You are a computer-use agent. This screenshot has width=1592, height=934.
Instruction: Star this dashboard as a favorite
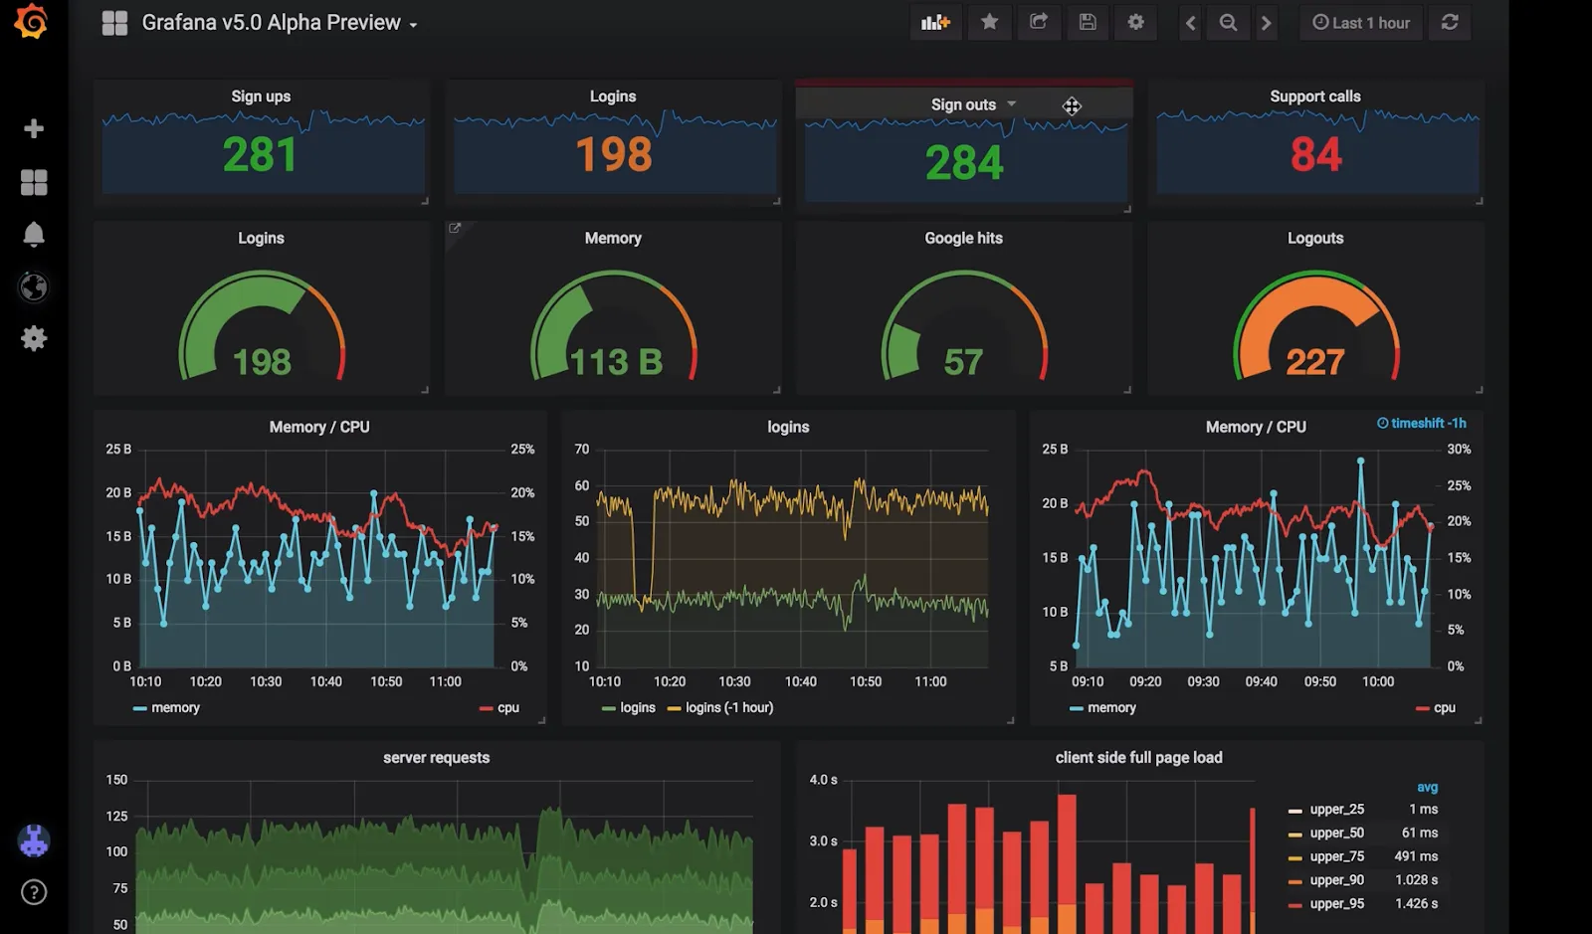(989, 22)
